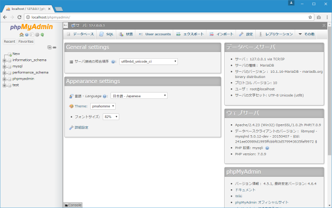Open the blue help icon in sidebar

click(x=26, y=35)
